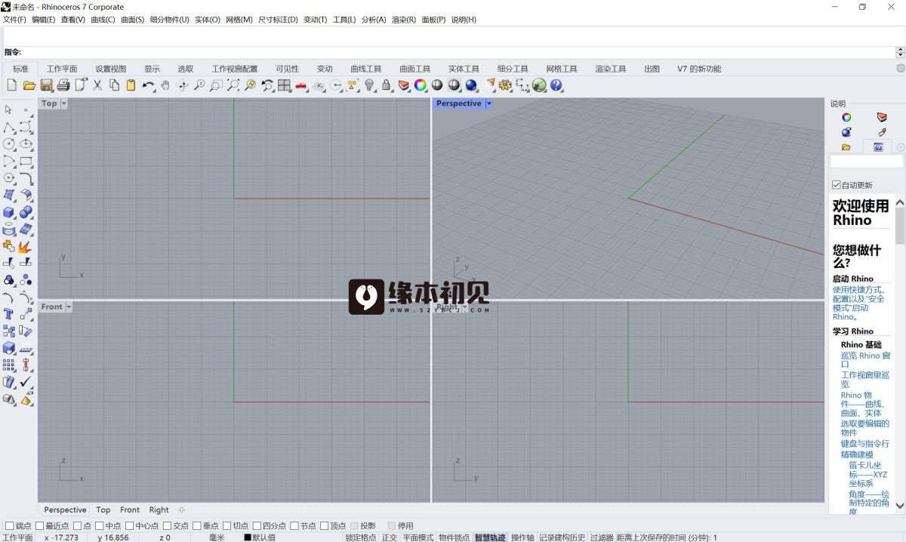Open the 曲线(C) menu

tap(103, 20)
